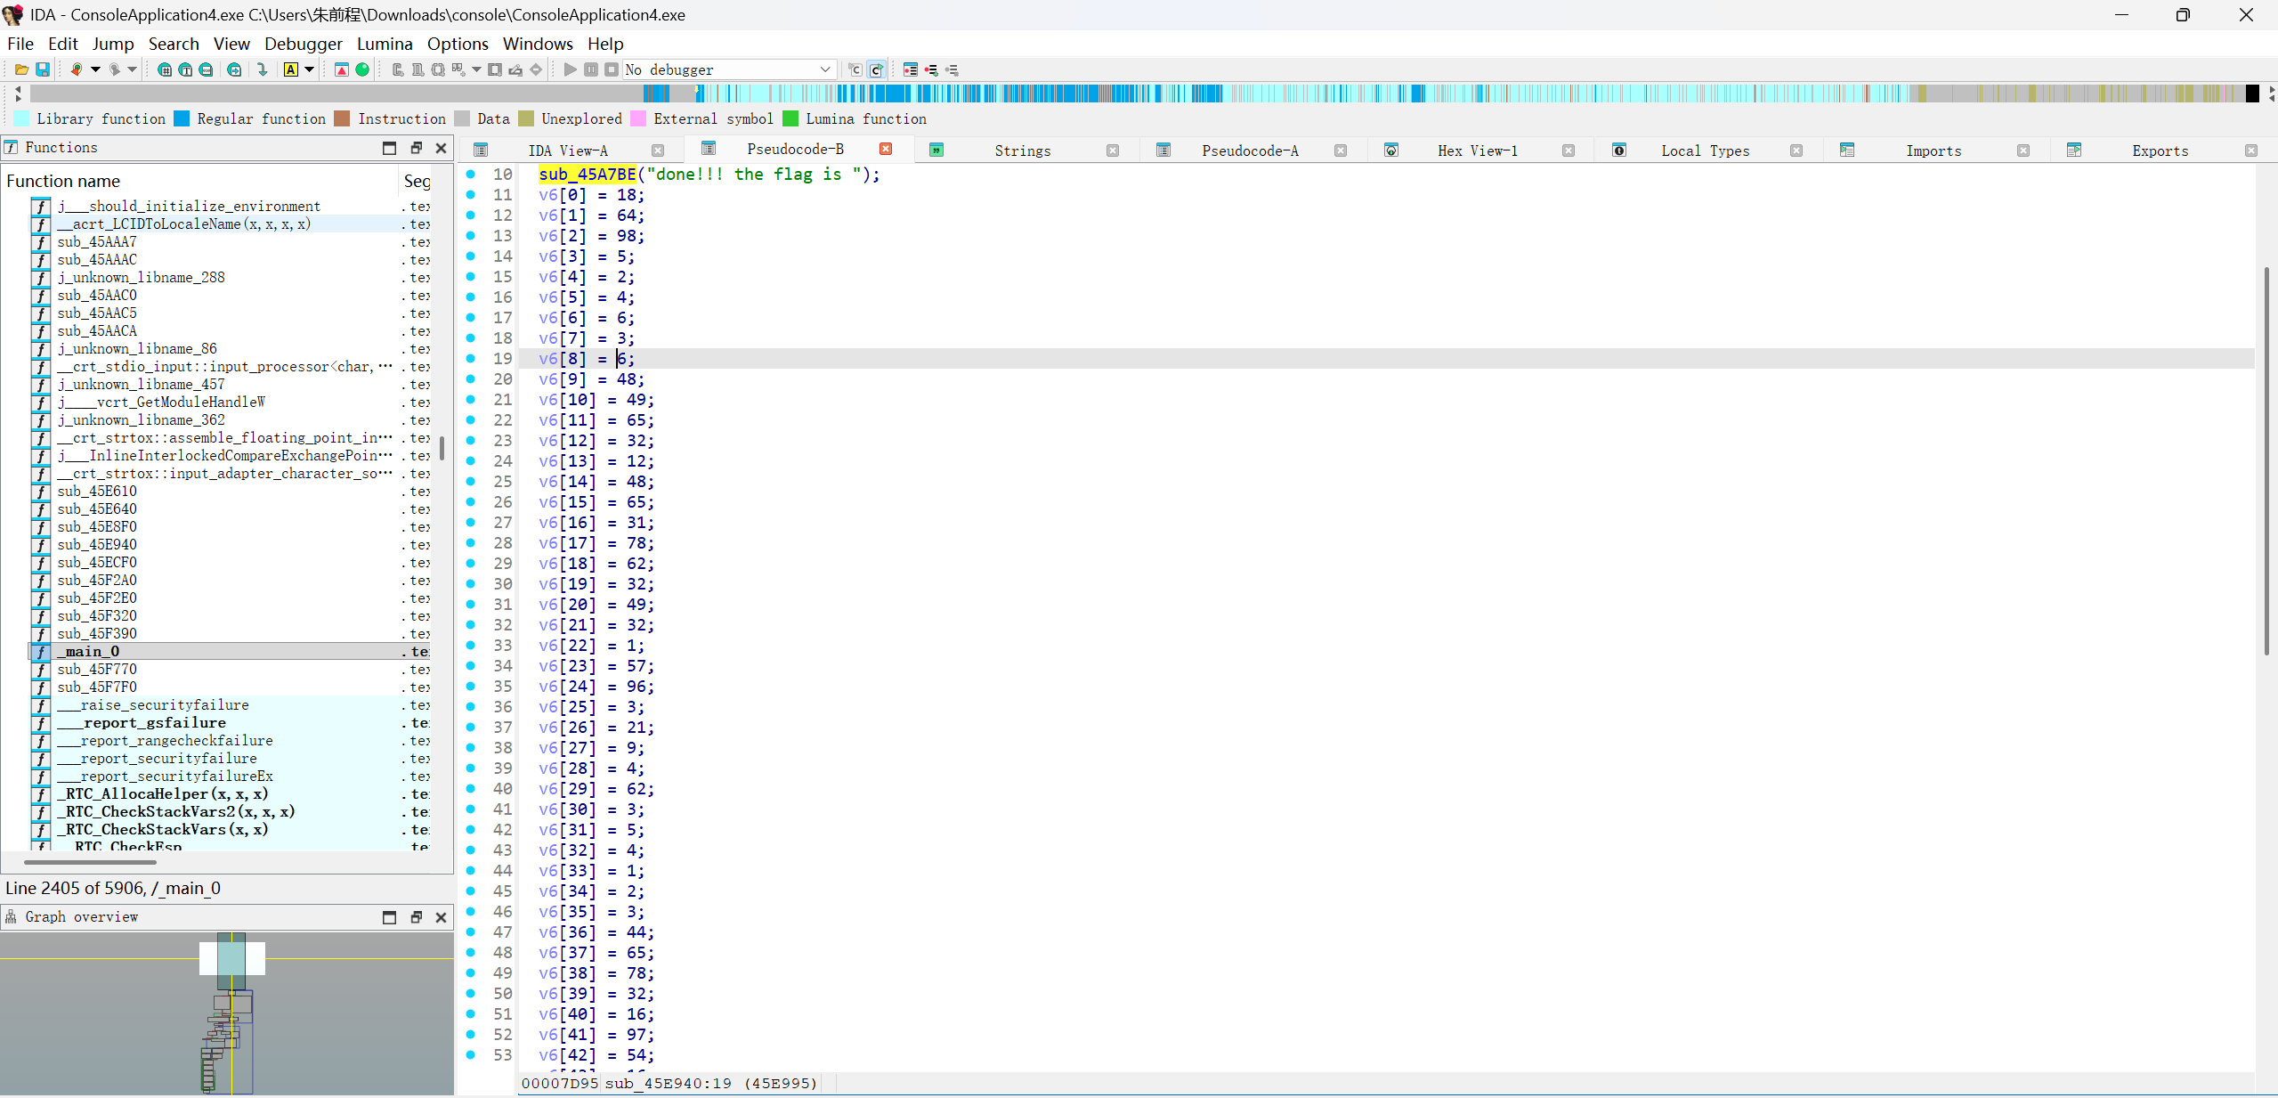Close the Pseudocode-B tab
The width and height of the screenshot is (2278, 1098).
pyautogui.click(x=886, y=149)
